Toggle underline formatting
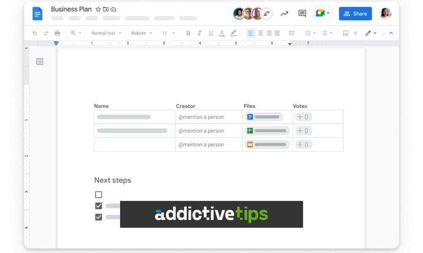 (211, 33)
